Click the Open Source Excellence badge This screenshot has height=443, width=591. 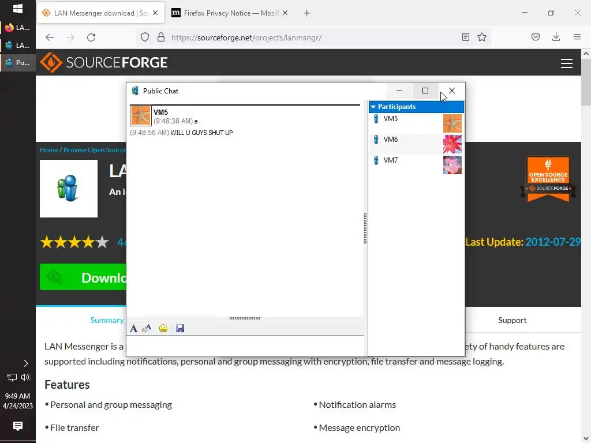tap(548, 179)
